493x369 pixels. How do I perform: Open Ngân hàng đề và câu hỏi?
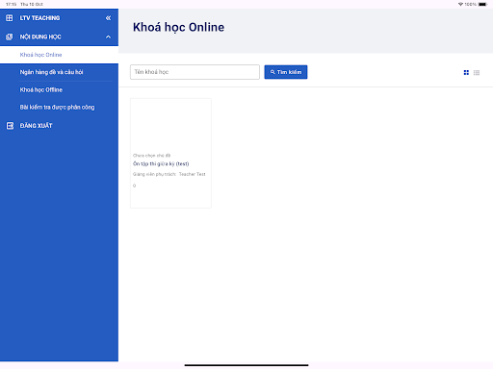tap(59, 72)
